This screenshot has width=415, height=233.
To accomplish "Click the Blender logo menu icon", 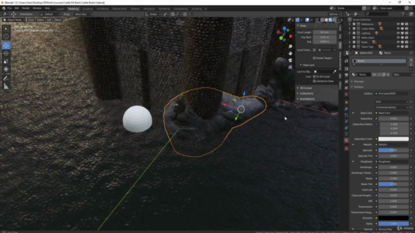I will click(4, 8).
